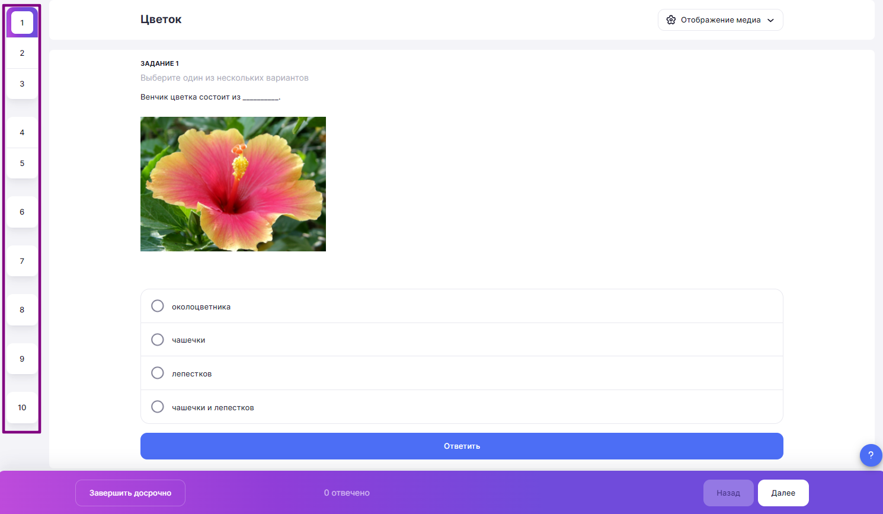
Task: Expand the "Отображение медиа" dropdown chevron
Action: pos(770,20)
